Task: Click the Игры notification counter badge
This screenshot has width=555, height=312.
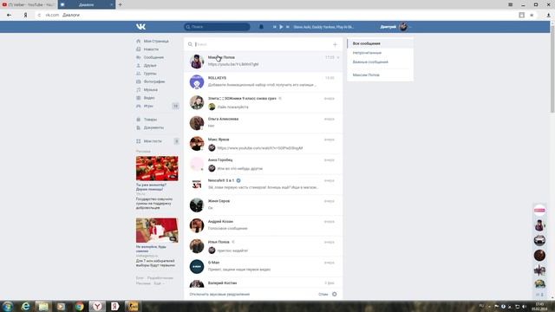Action: 175,106
